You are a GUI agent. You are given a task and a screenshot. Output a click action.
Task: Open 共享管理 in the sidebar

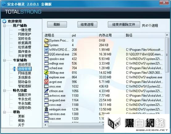(24, 56)
